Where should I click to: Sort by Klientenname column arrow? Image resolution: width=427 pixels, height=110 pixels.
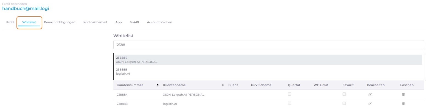223,85
